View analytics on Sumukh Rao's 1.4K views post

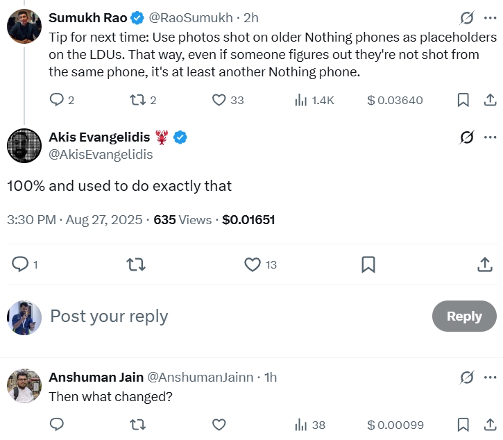coord(301,100)
